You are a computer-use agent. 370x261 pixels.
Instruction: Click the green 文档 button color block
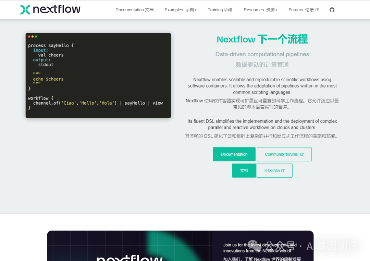pos(244,170)
